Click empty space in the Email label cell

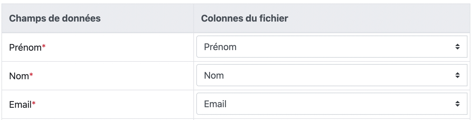pyautogui.click(x=122, y=104)
